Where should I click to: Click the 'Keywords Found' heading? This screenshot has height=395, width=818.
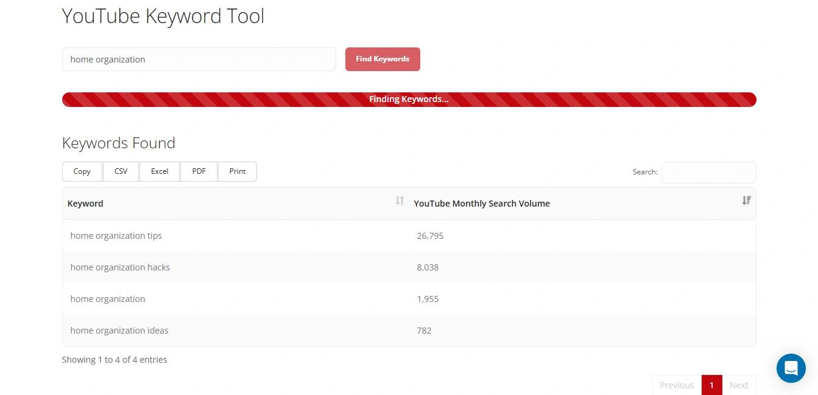tap(119, 143)
